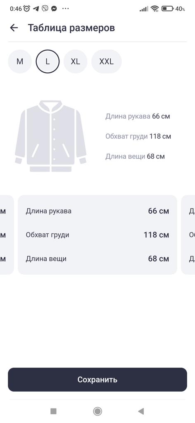
Task: Select size XL
Action: tap(75, 62)
